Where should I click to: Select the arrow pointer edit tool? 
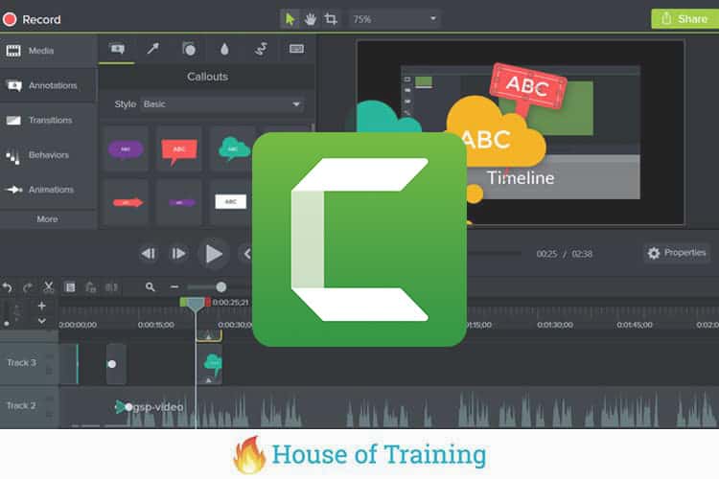(290, 19)
